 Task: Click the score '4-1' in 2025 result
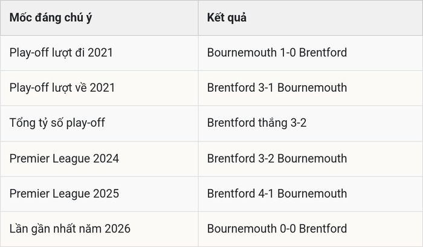tap(266, 194)
